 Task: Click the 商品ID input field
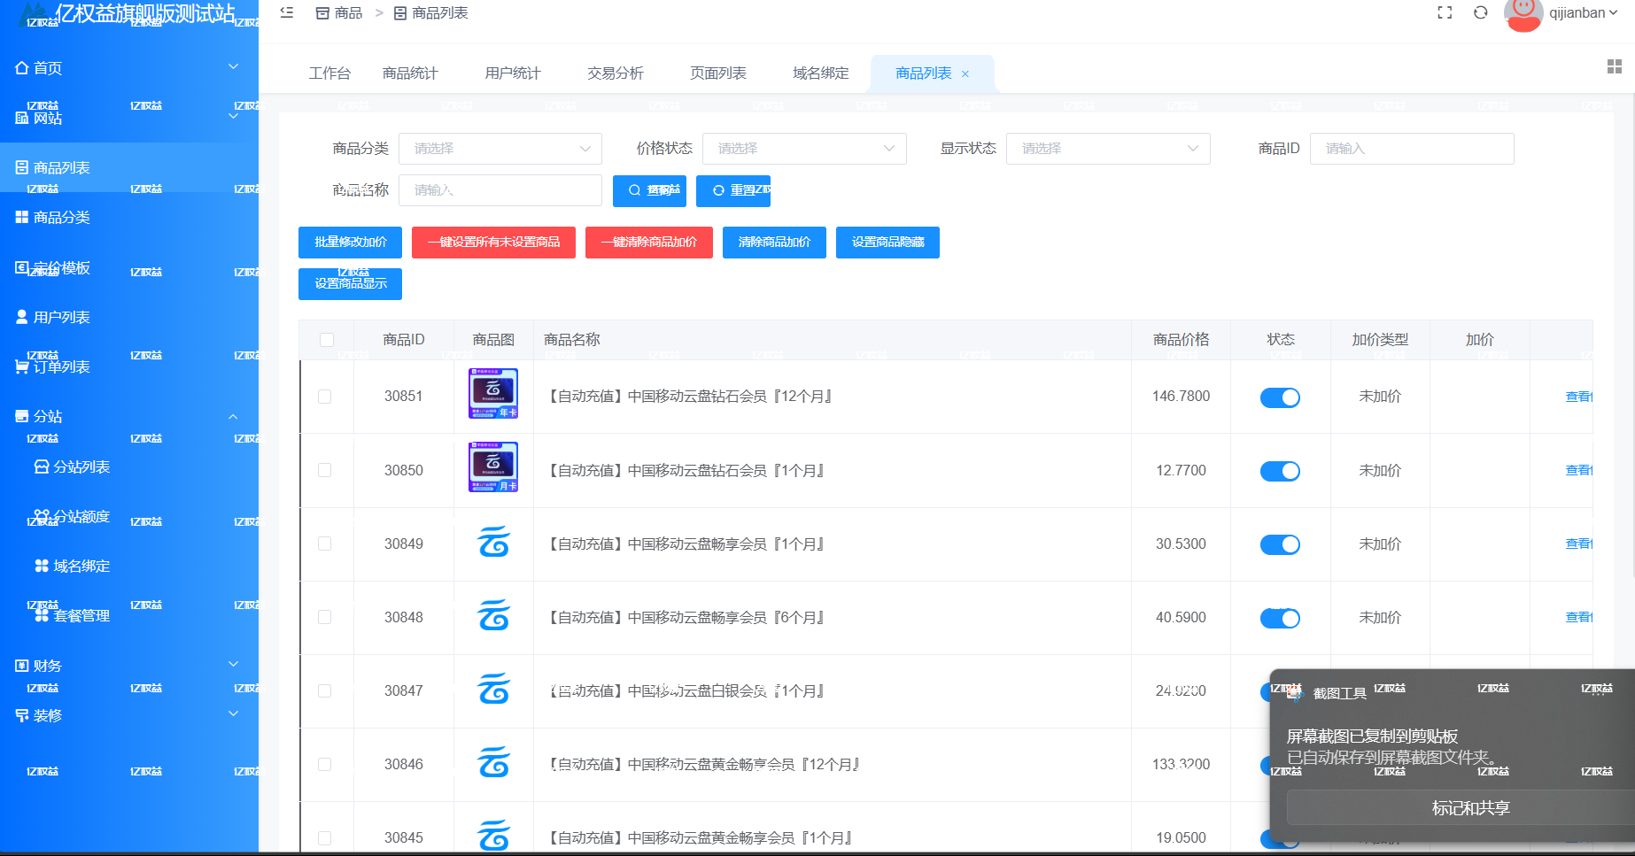click(1411, 148)
